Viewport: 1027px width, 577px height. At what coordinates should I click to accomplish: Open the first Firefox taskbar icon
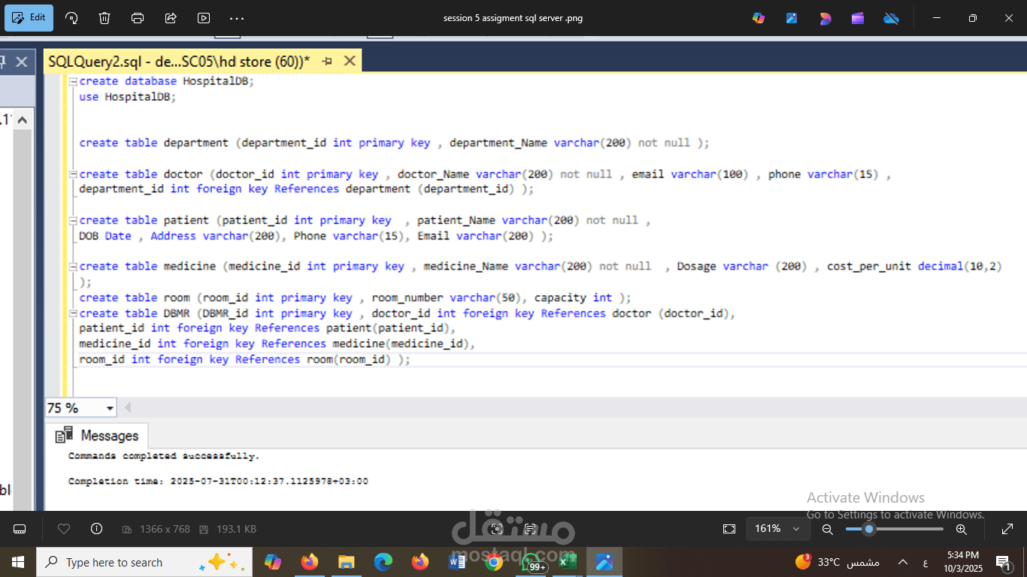click(309, 562)
